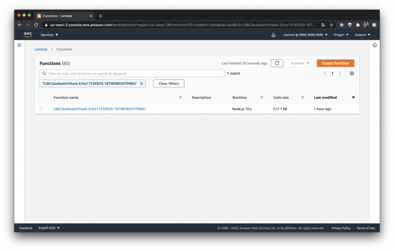
Task: Click page number 1 in pagination
Action: 332,73
